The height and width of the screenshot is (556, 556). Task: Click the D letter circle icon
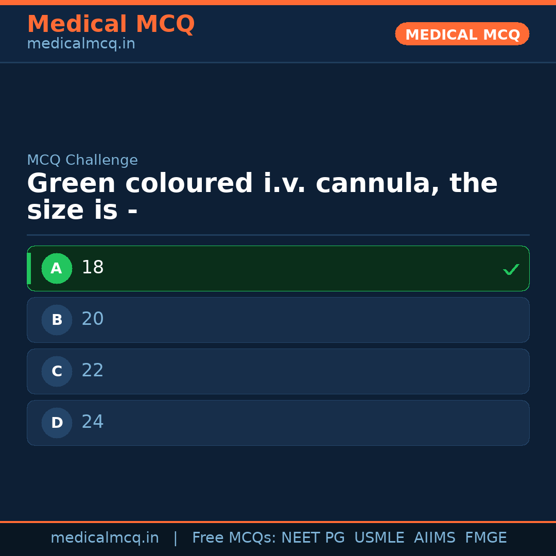tap(57, 423)
